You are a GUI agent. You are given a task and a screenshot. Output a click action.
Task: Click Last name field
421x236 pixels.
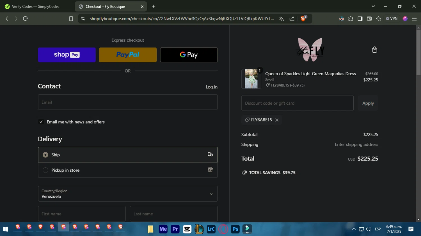174,214
